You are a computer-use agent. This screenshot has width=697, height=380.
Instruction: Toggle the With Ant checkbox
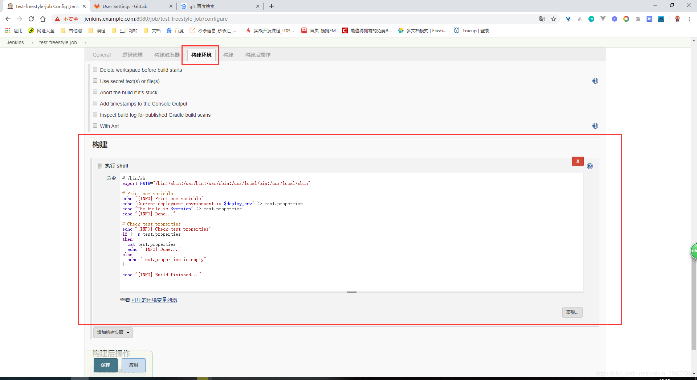coord(95,125)
